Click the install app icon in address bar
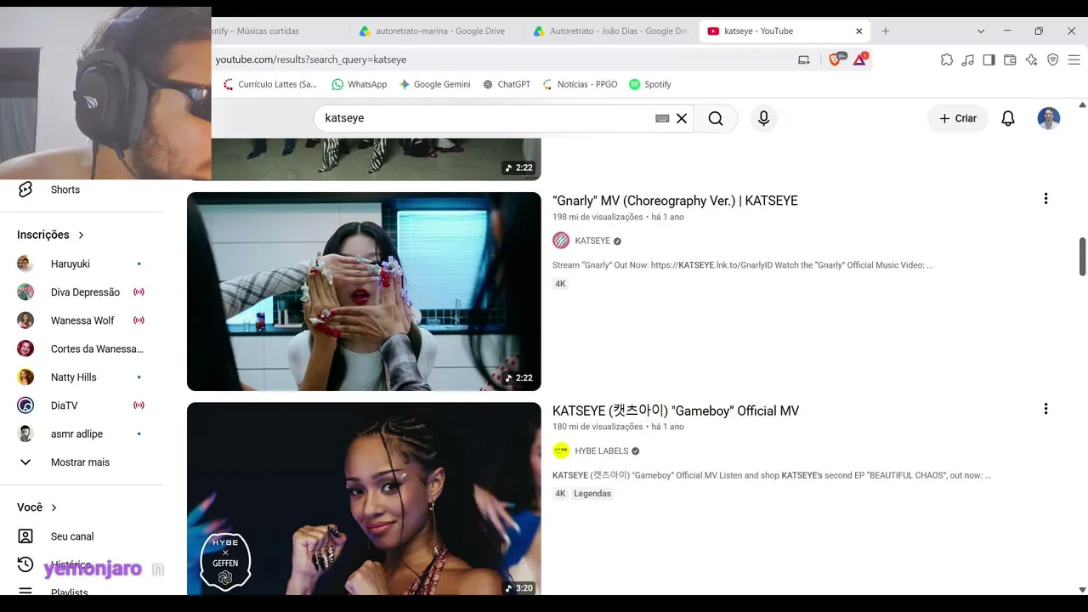This screenshot has height=612, width=1088. point(803,59)
